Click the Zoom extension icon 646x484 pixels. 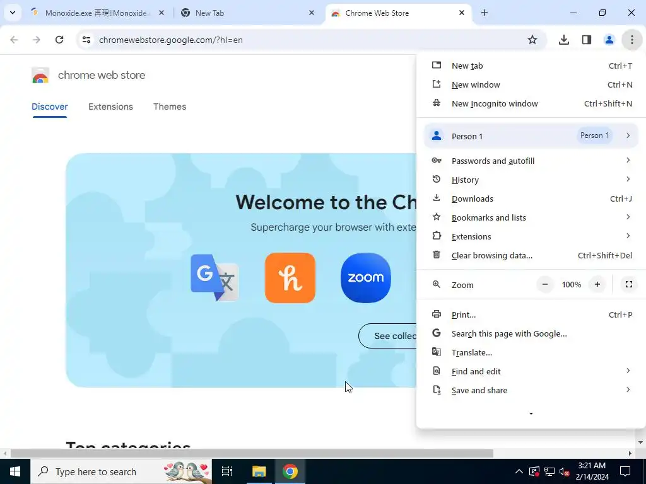pyautogui.click(x=366, y=278)
